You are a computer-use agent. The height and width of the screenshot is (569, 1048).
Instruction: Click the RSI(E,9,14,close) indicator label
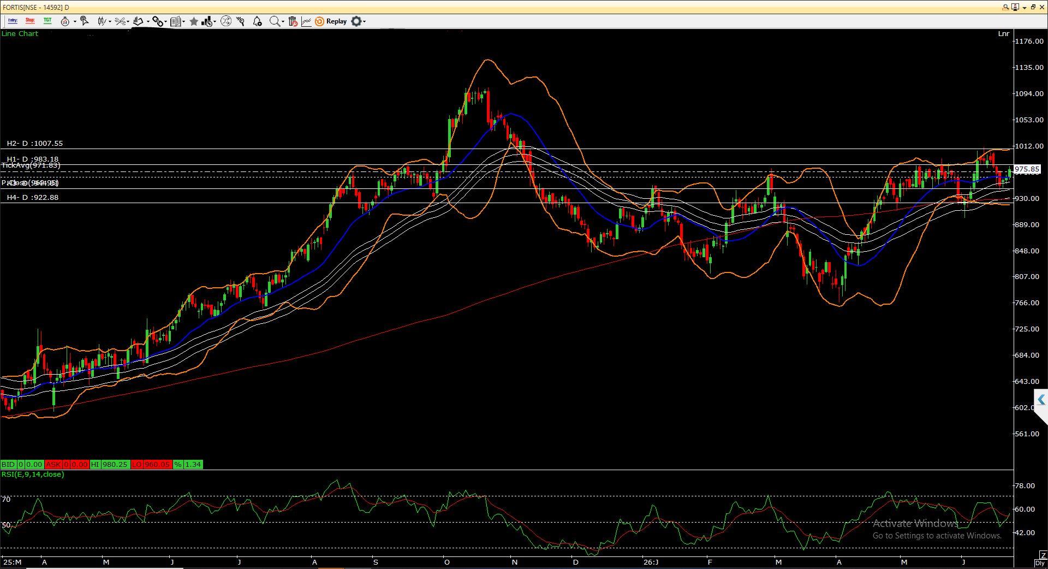click(33, 474)
